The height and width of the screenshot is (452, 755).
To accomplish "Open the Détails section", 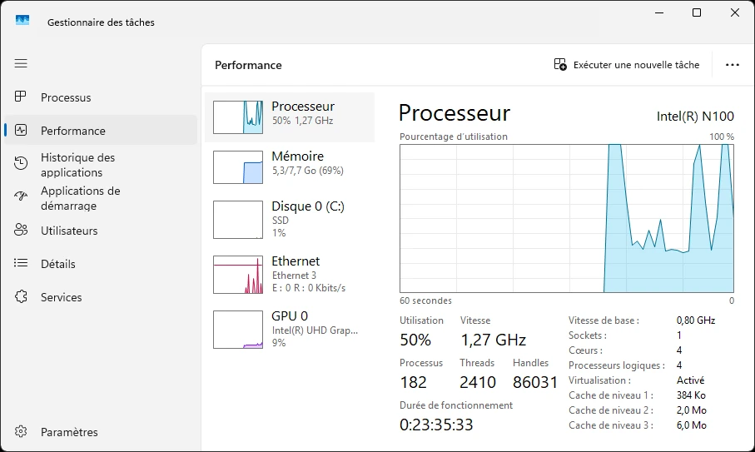I will [101, 264].
